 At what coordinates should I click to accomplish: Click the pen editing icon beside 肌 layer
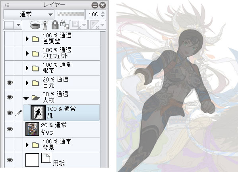pos(19,113)
